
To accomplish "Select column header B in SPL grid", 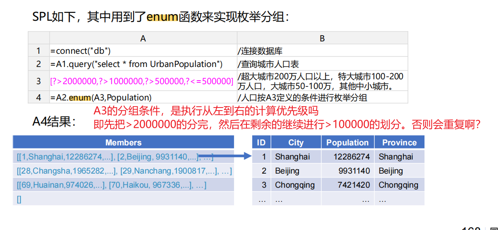I will click(322, 38).
